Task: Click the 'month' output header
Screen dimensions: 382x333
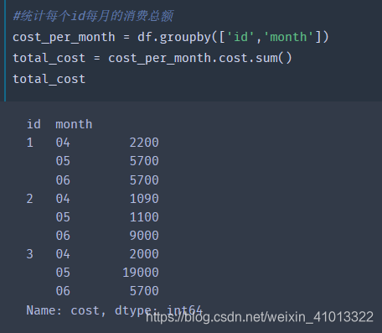Action: pyautogui.click(x=74, y=124)
